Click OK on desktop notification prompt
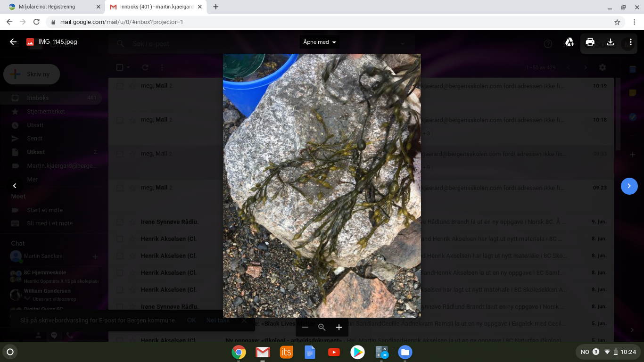 coord(191,320)
